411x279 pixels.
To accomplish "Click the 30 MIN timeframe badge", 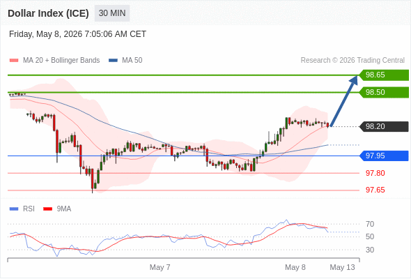I will click(x=112, y=13).
